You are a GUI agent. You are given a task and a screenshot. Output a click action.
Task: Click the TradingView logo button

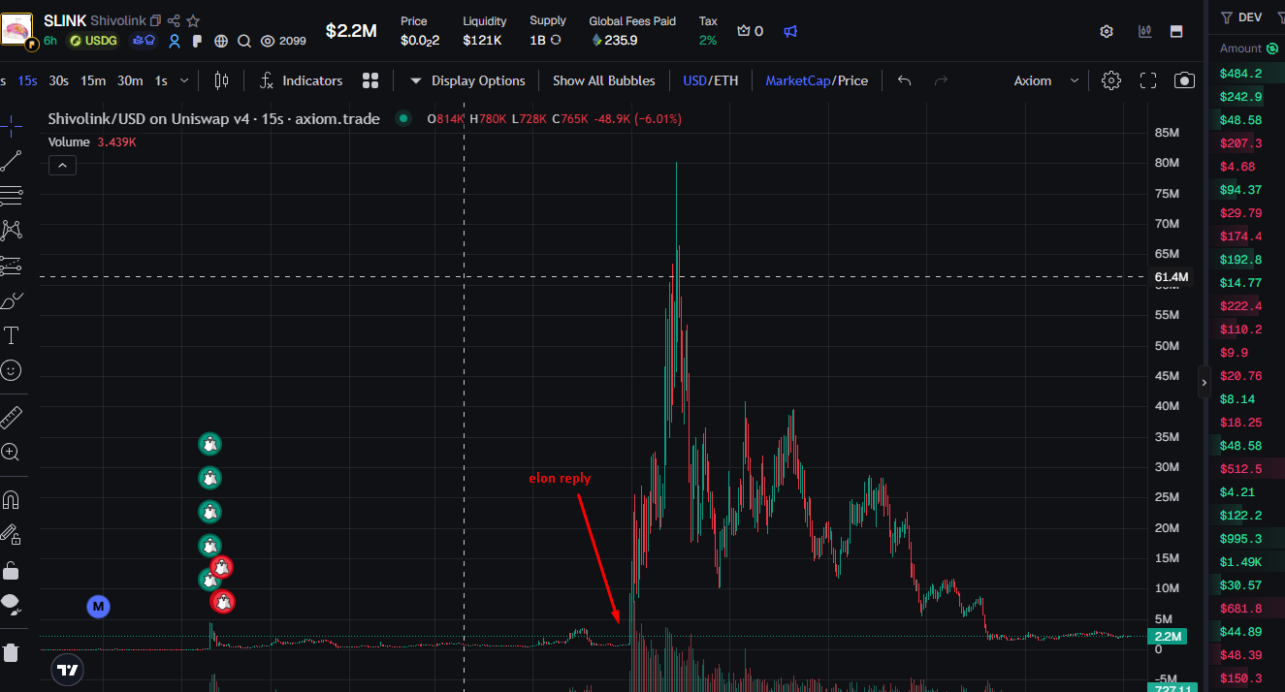(67, 669)
